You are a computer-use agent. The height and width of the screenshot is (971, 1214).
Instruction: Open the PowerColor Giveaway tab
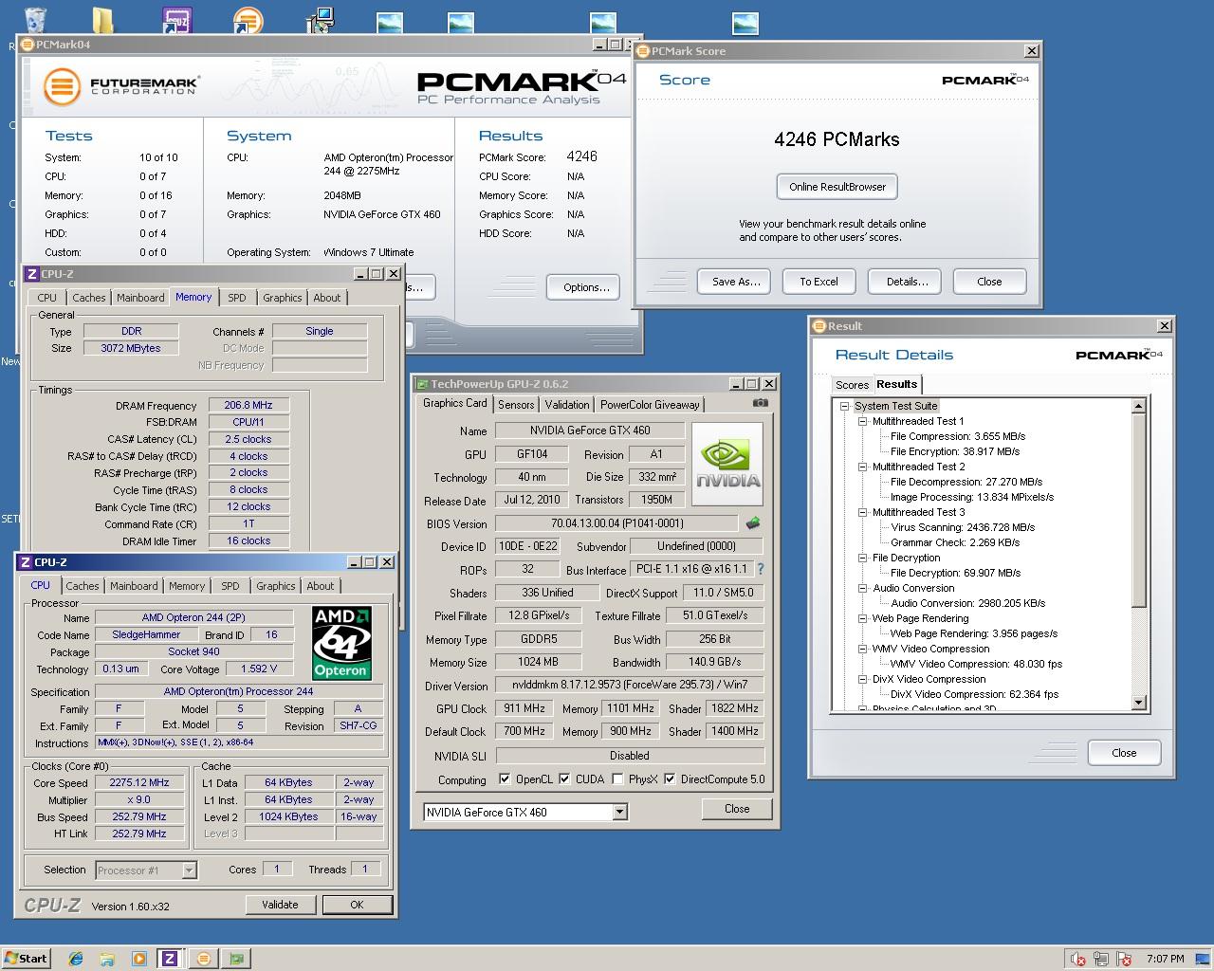click(650, 405)
